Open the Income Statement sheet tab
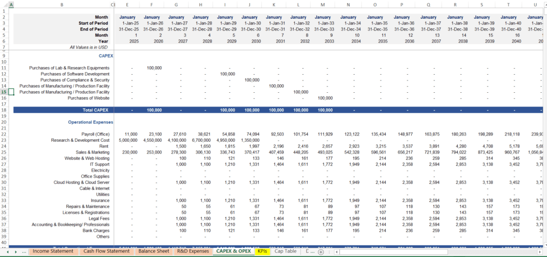The width and height of the screenshot is (547, 257). coord(52,251)
